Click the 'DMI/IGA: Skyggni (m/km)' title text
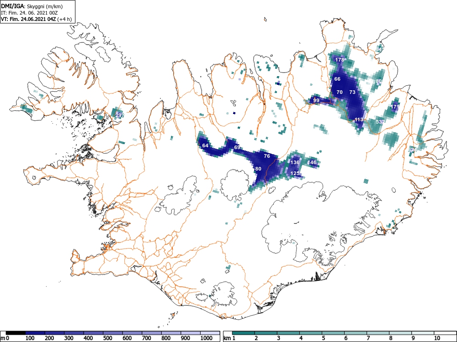This screenshot has height=342, width=457. click(32, 6)
